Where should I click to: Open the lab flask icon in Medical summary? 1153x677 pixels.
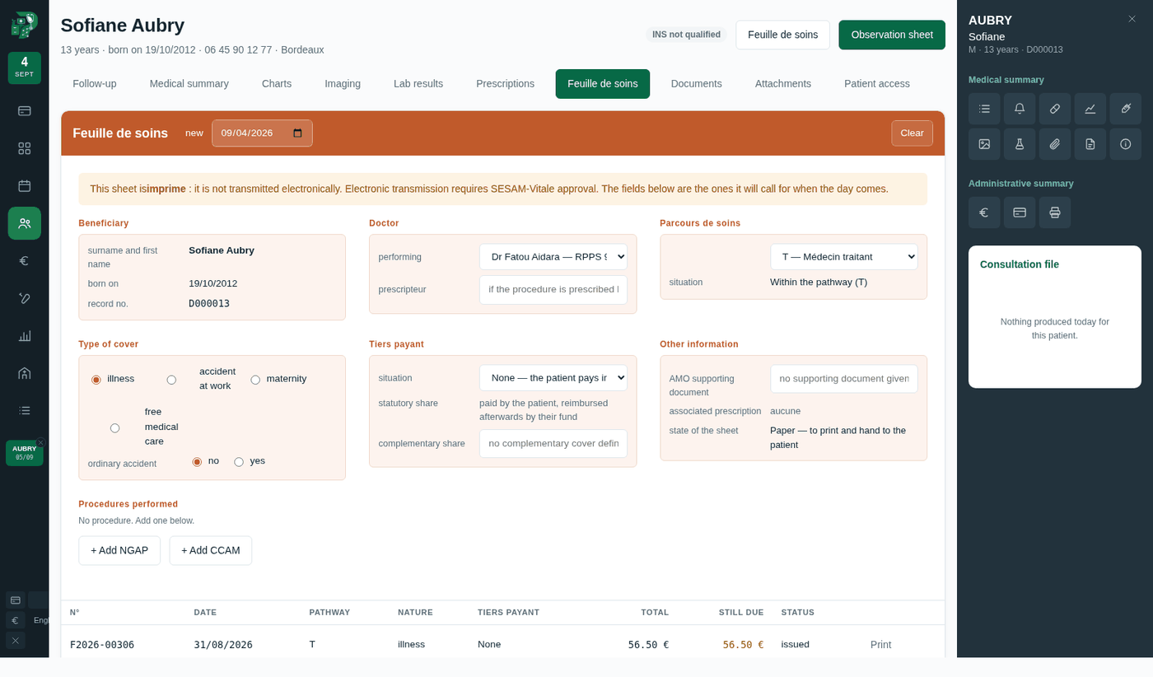tap(1020, 144)
